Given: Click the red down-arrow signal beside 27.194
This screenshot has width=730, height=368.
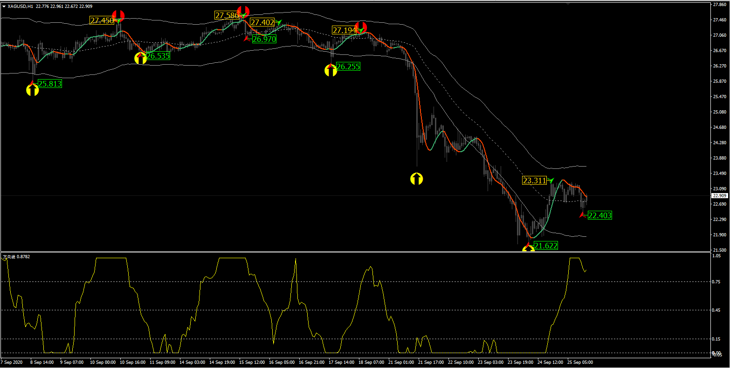Looking at the screenshot, I should (x=361, y=27).
